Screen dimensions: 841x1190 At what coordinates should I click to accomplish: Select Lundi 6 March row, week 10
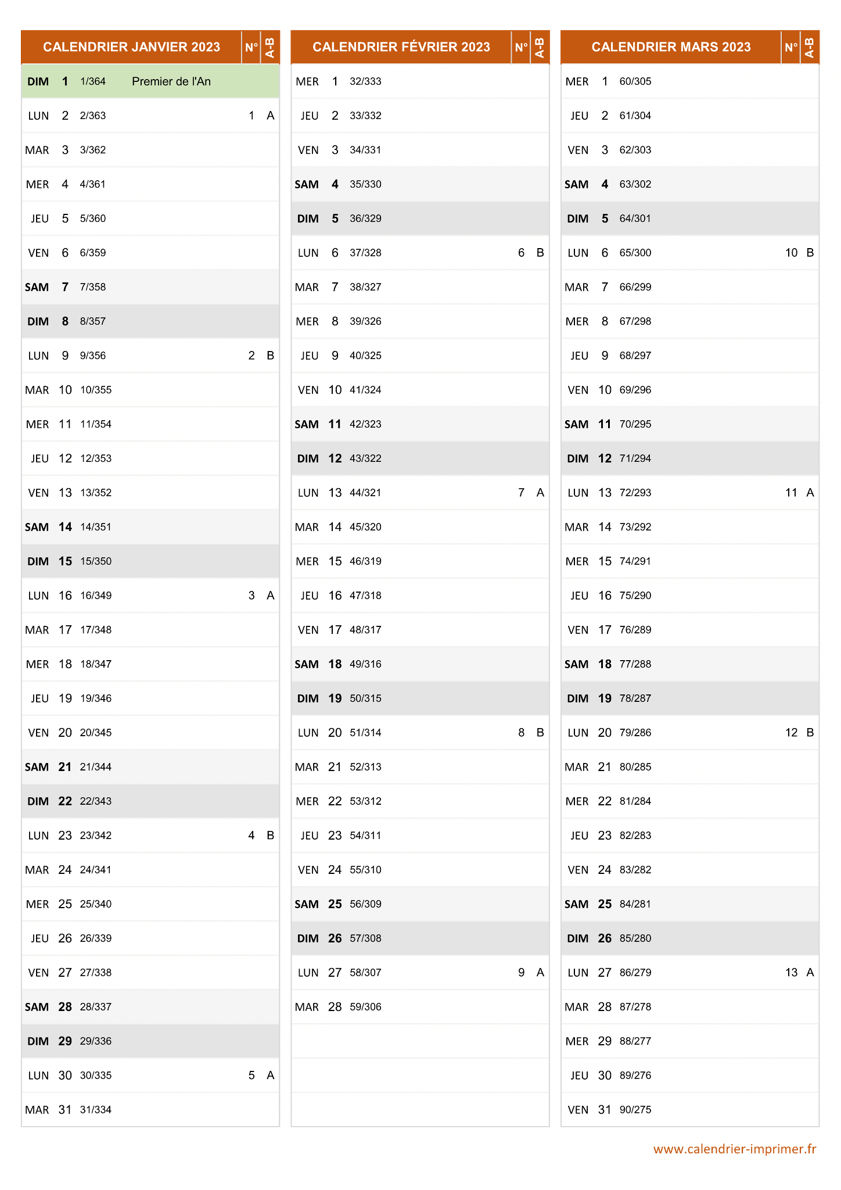[690, 253]
